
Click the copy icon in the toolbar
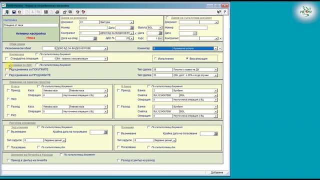pyautogui.click(x=38, y=12)
